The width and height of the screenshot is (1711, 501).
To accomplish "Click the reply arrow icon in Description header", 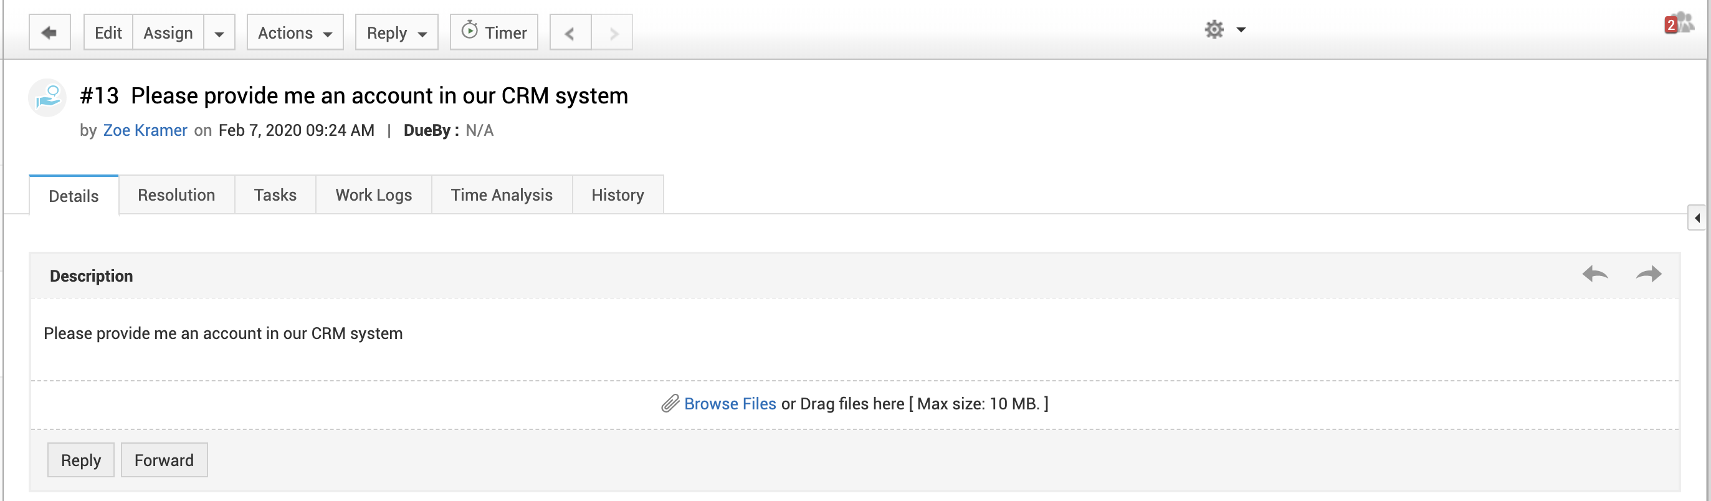I will (x=1594, y=274).
